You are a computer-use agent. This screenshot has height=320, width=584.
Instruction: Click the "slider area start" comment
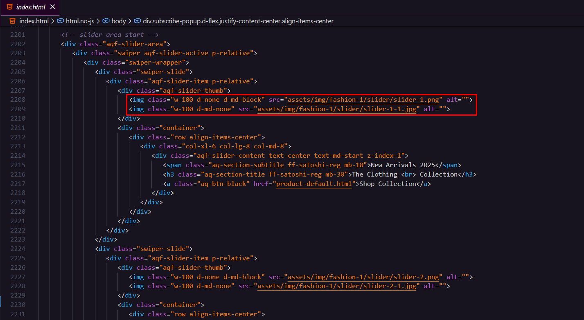point(110,35)
